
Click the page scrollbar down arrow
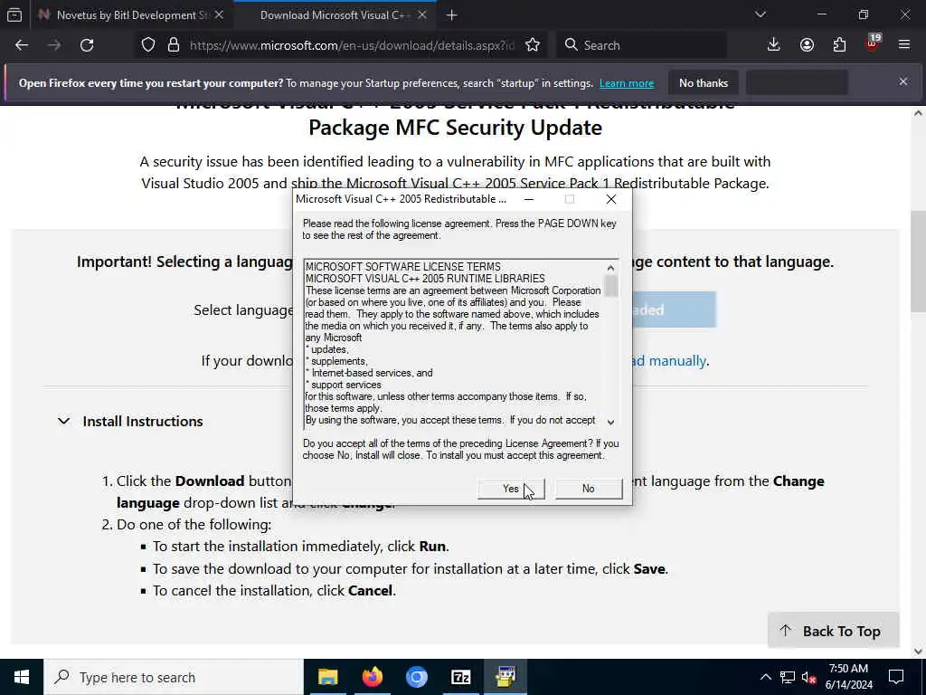click(x=918, y=651)
